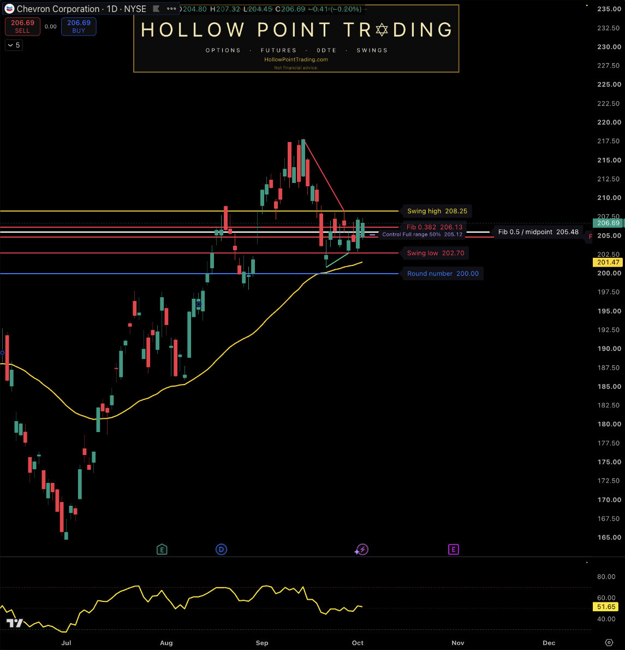
Task: Click the 206.69 SELL button
Action: pos(22,27)
